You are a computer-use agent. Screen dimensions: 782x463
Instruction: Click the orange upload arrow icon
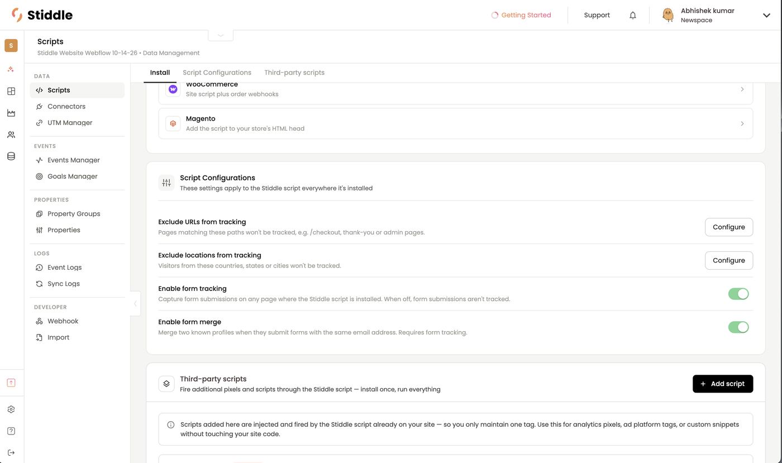[11, 383]
